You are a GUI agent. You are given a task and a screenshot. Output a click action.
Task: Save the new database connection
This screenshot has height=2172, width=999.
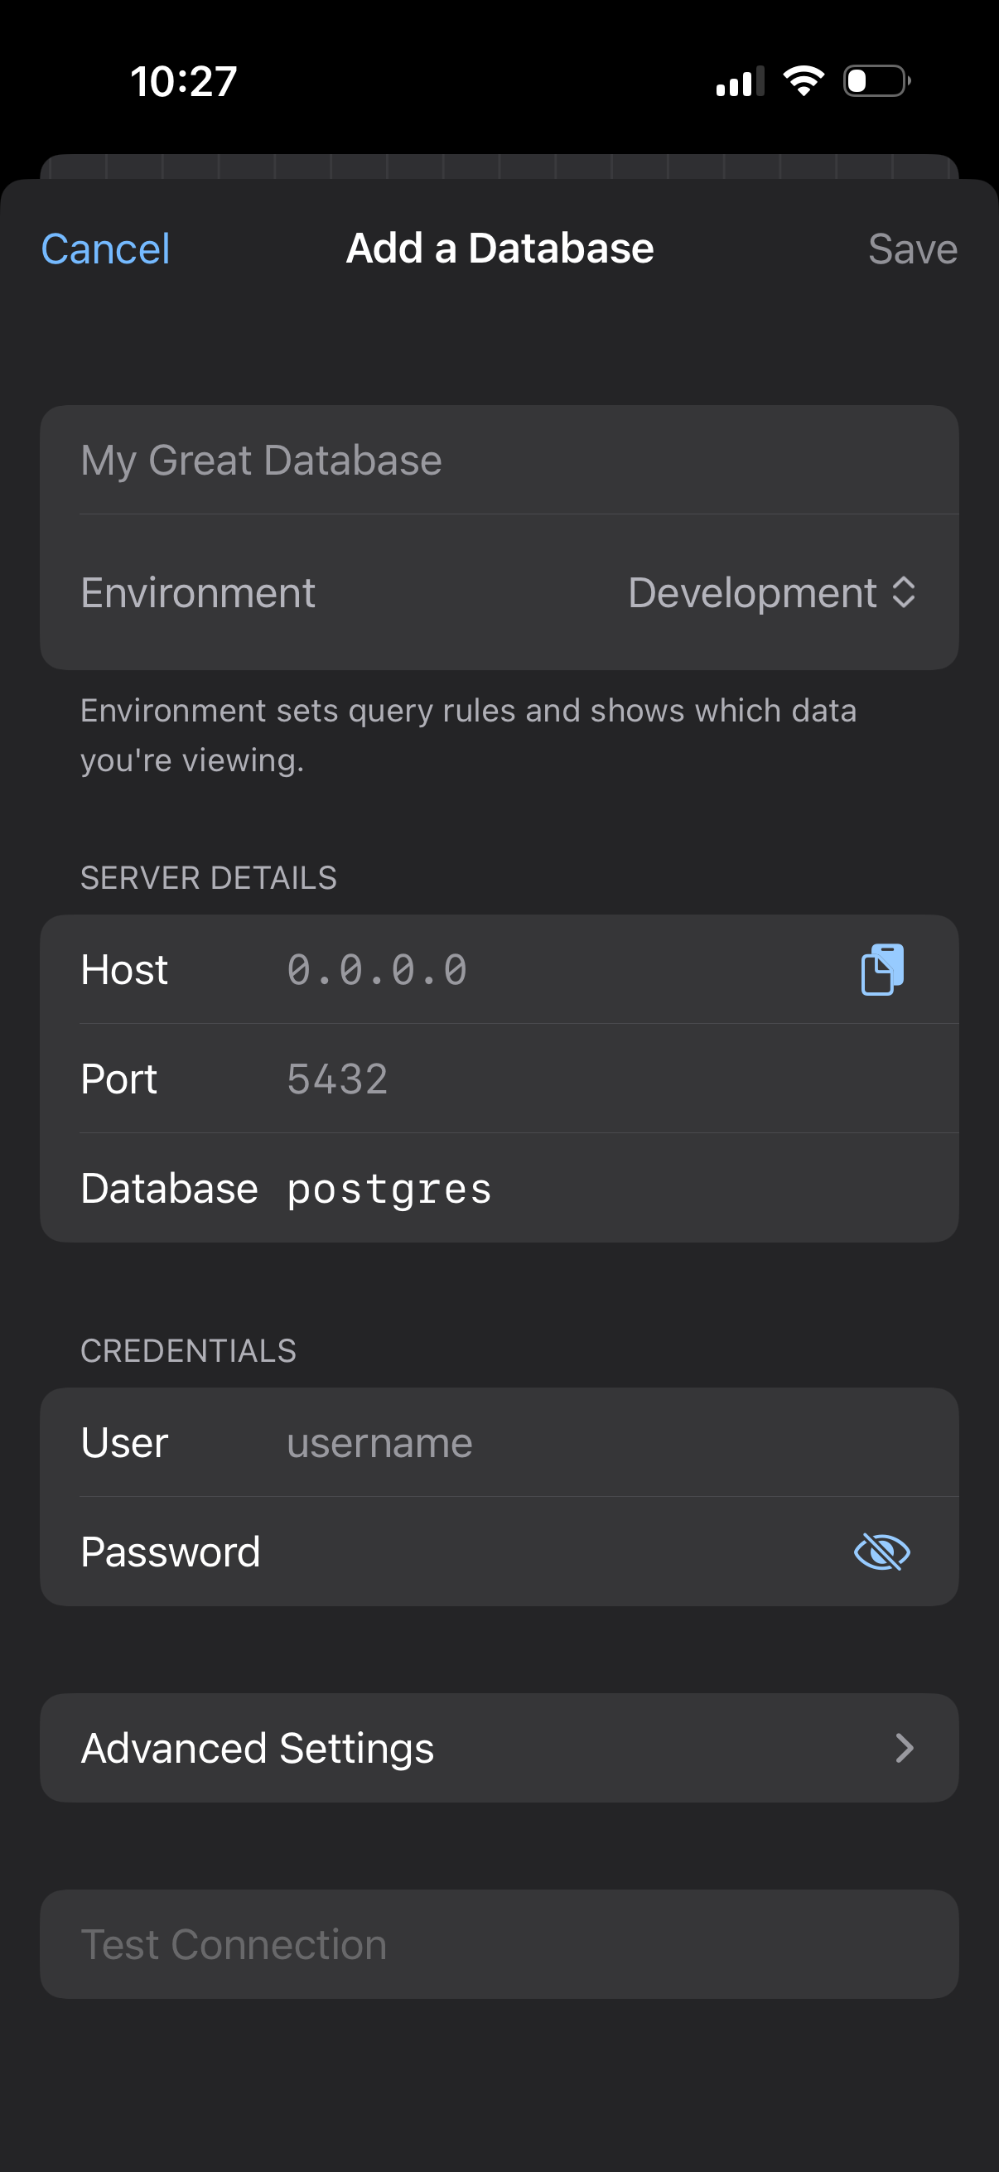point(913,247)
